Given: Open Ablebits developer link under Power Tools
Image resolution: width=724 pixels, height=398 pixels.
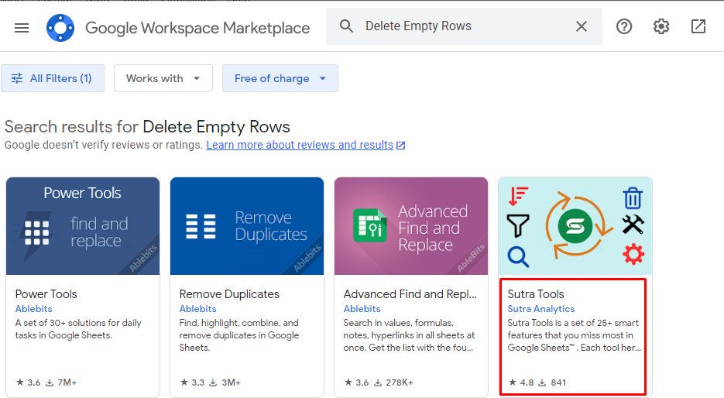Looking at the screenshot, I should (x=34, y=309).
